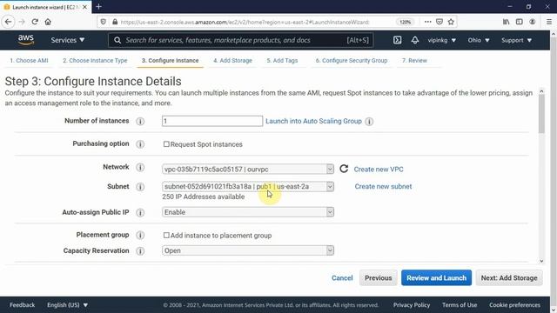Click the wizard panel scrollbar thumb
557x313 pixels.
pos(541,114)
